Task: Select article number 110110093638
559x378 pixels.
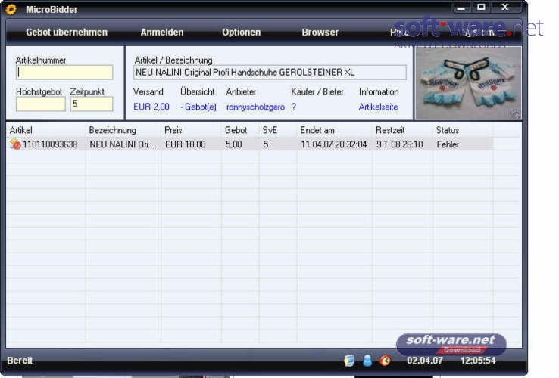Action: (x=50, y=144)
